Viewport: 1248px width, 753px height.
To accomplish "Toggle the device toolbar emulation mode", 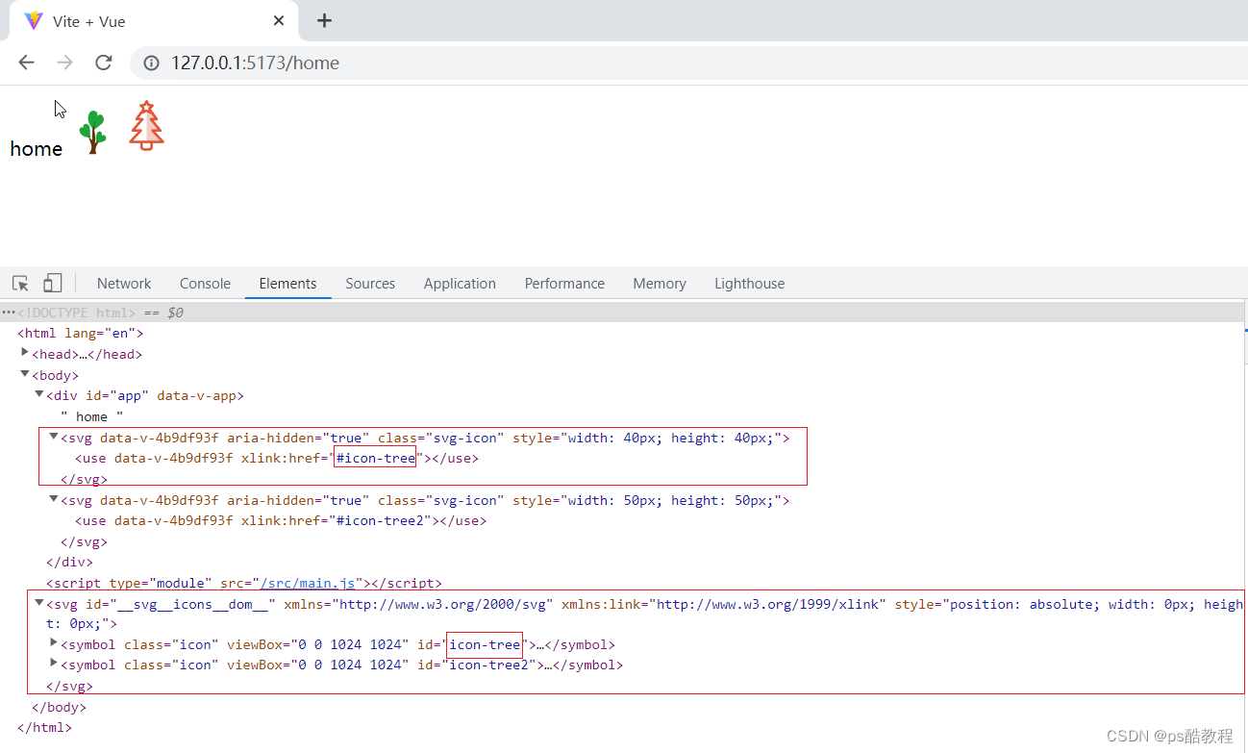I will coord(52,283).
